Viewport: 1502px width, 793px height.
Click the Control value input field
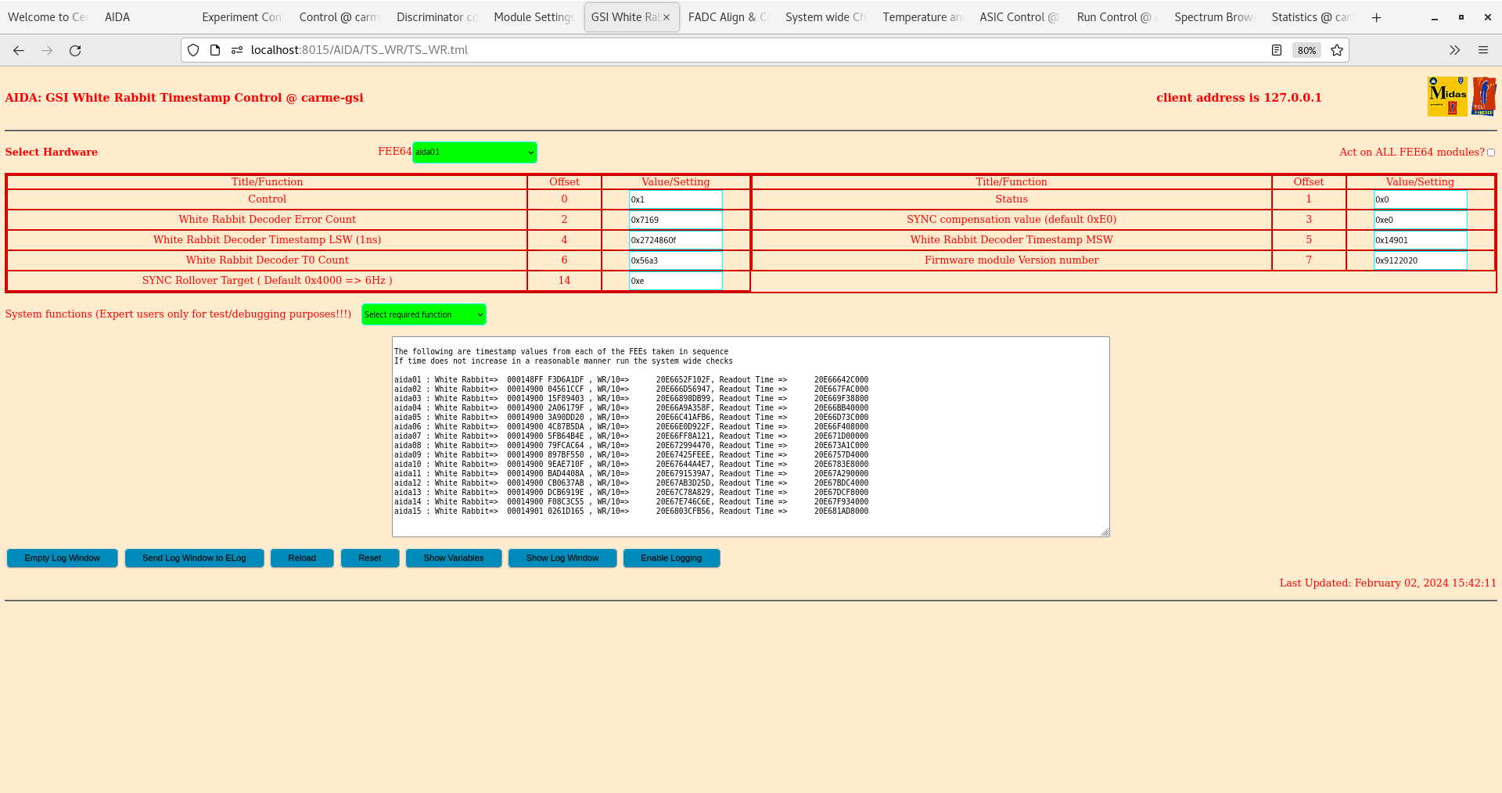coord(675,199)
